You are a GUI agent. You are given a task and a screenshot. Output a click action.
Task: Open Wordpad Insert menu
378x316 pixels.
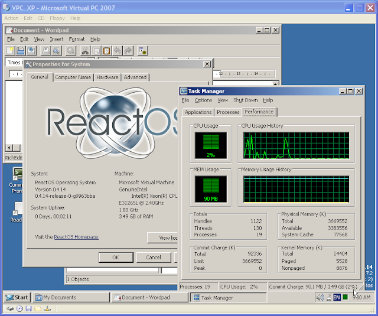(57, 39)
